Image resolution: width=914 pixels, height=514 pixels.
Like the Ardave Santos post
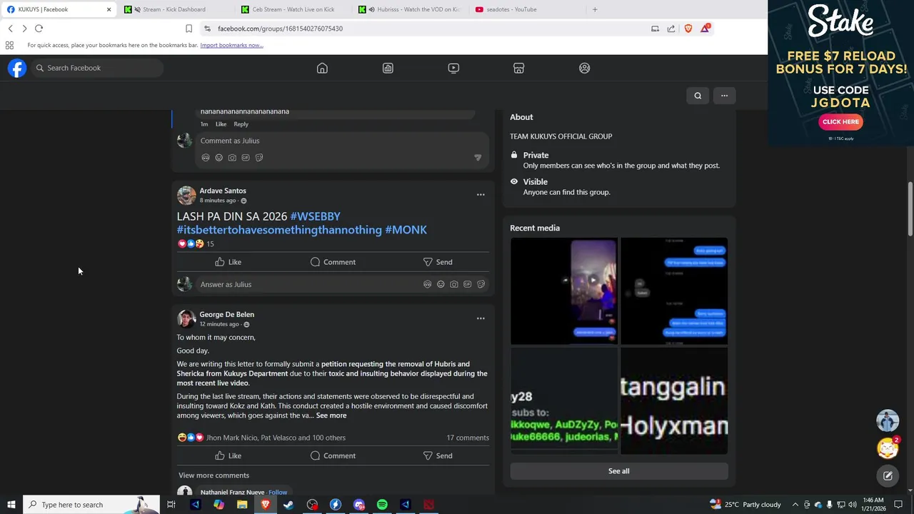(x=228, y=262)
